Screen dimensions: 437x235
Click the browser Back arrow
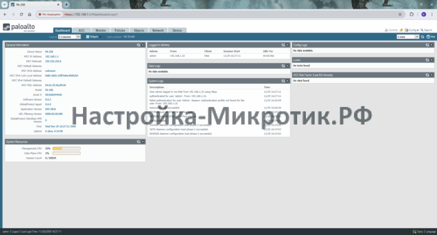(5, 14)
